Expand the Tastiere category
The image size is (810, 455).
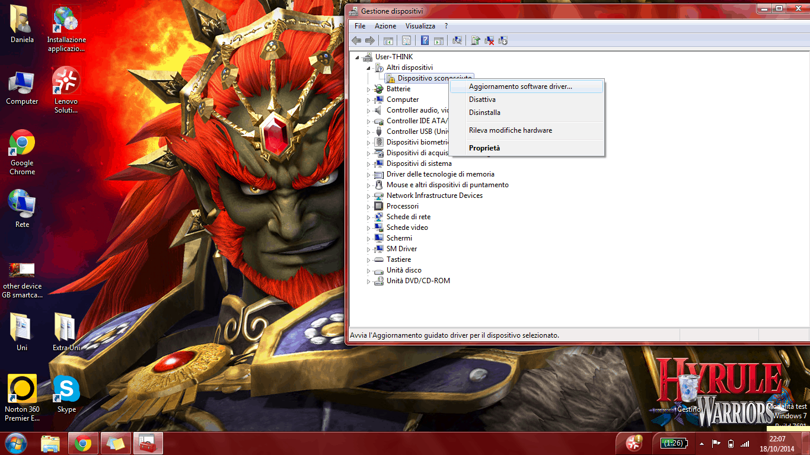[x=368, y=260]
